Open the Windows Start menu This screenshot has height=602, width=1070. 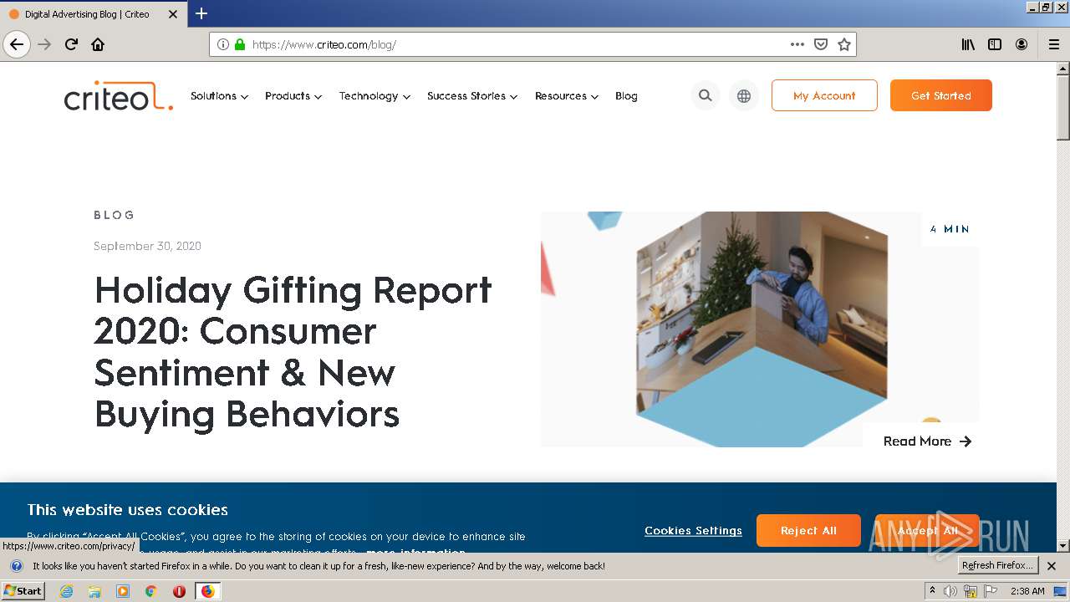[23, 591]
